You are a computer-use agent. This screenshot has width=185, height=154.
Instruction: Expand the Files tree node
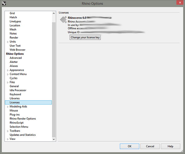[8, 82]
